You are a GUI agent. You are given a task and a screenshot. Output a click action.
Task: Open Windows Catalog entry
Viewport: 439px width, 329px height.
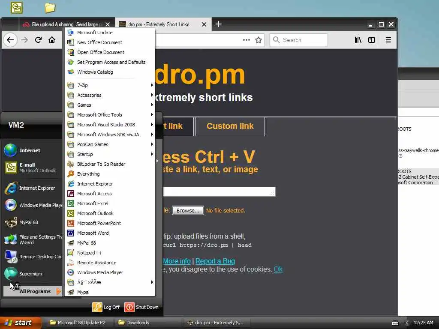(x=110, y=72)
